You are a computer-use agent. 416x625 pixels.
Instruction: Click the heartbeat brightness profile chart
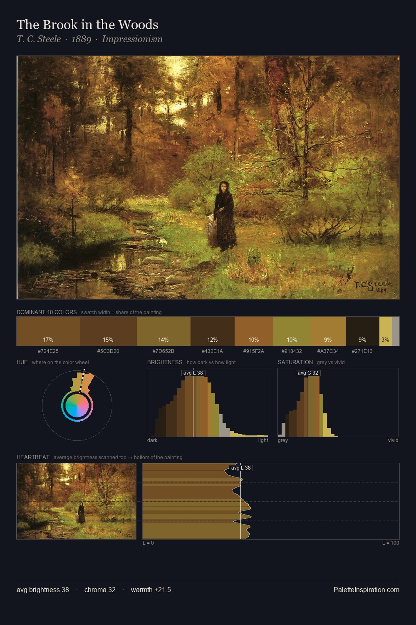click(271, 501)
